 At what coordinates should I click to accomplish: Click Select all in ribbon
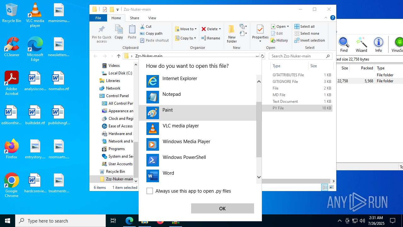point(304,26)
